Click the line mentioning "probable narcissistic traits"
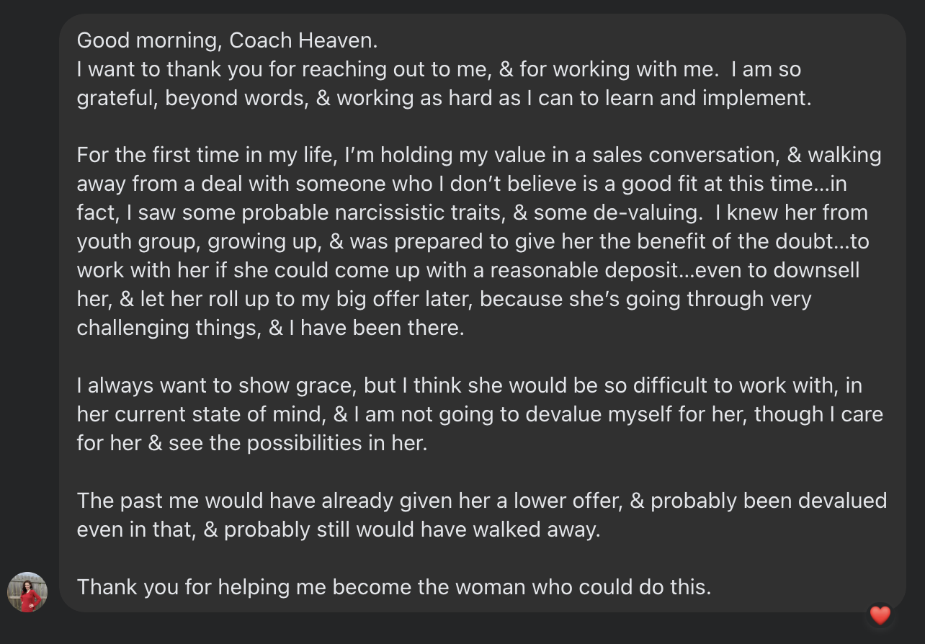The height and width of the screenshot is (644, 925). 472,213
